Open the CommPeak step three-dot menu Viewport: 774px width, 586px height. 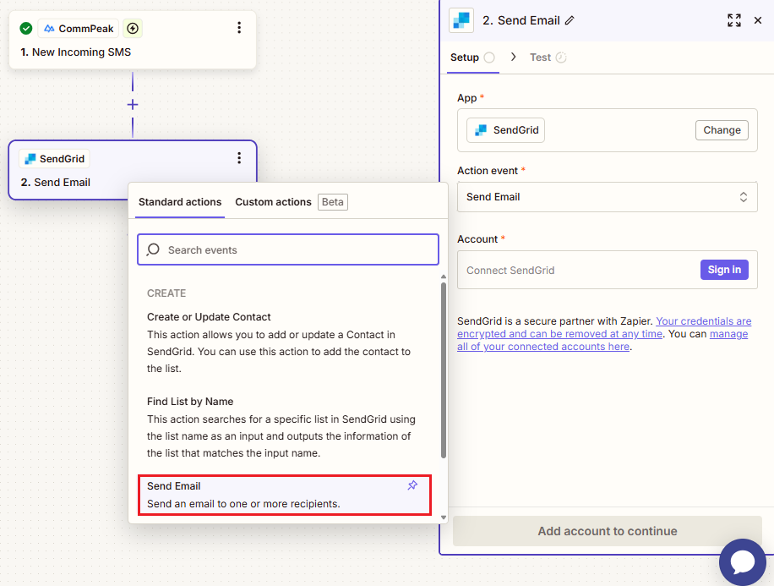coord(239,28)
